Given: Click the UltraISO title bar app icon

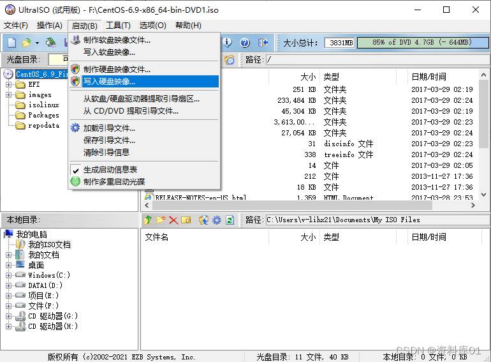Looking at the screenshot, I should tap(10, 10).
